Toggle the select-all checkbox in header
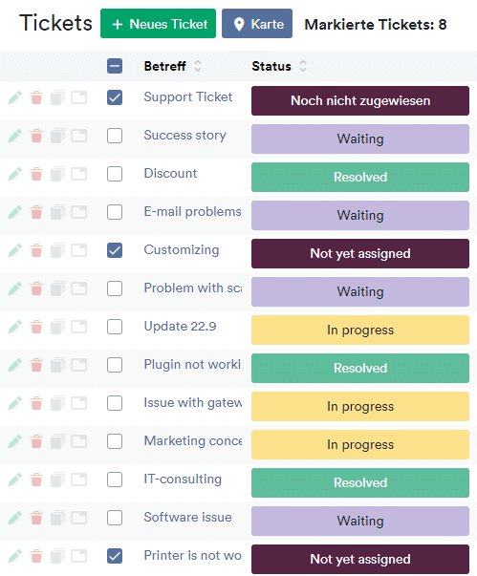 click(115, 66)
